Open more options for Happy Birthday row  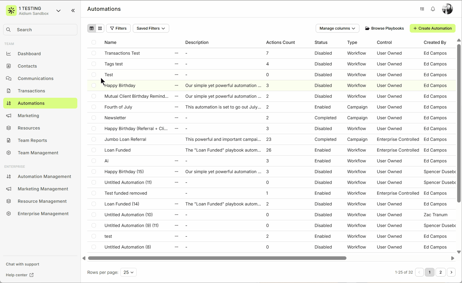pos(176,85)
